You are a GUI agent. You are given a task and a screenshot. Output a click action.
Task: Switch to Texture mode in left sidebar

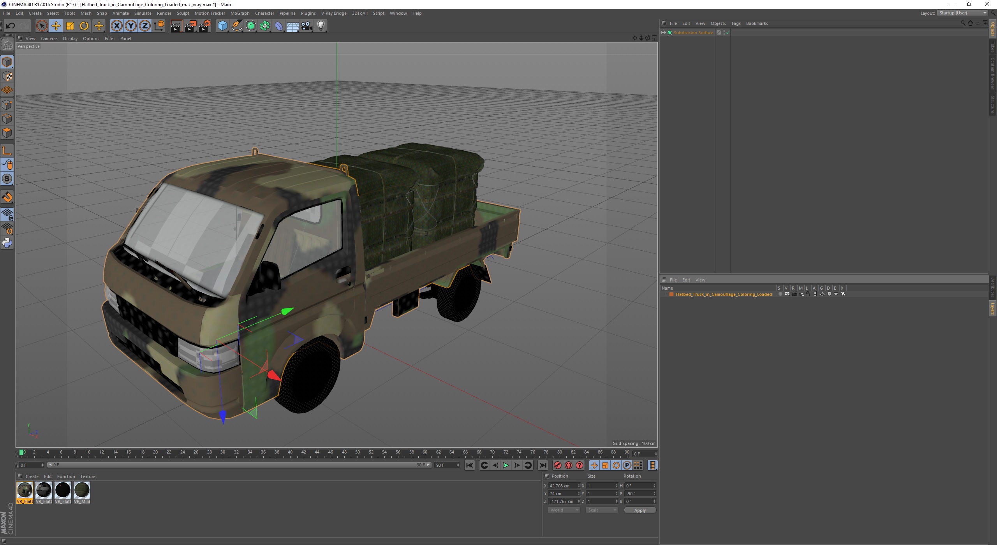(x=7, y=76)
